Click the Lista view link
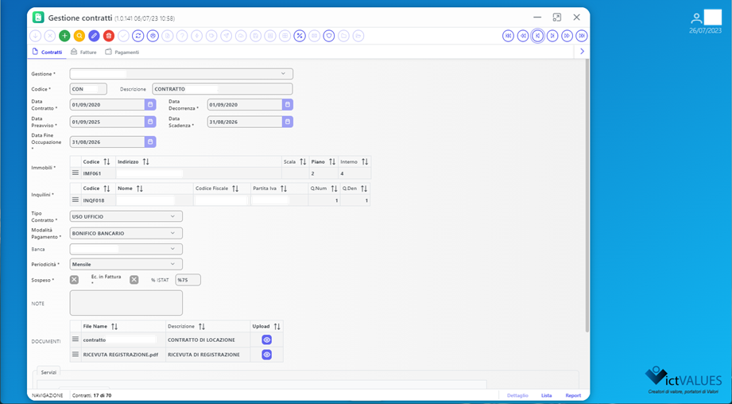Viewport: 732px width, 404px height. (546, 395)
